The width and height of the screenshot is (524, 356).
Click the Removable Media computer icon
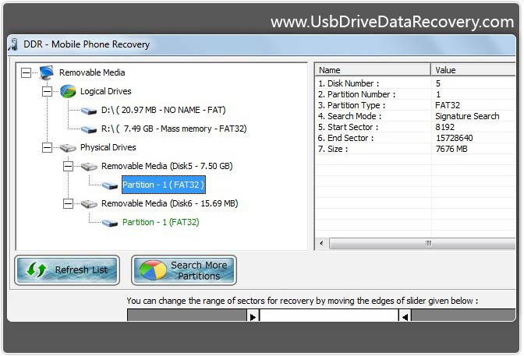click(x=47, y=72)
